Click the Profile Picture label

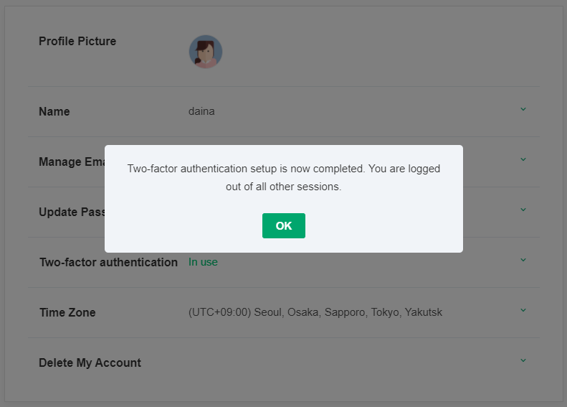coord(77,42)
